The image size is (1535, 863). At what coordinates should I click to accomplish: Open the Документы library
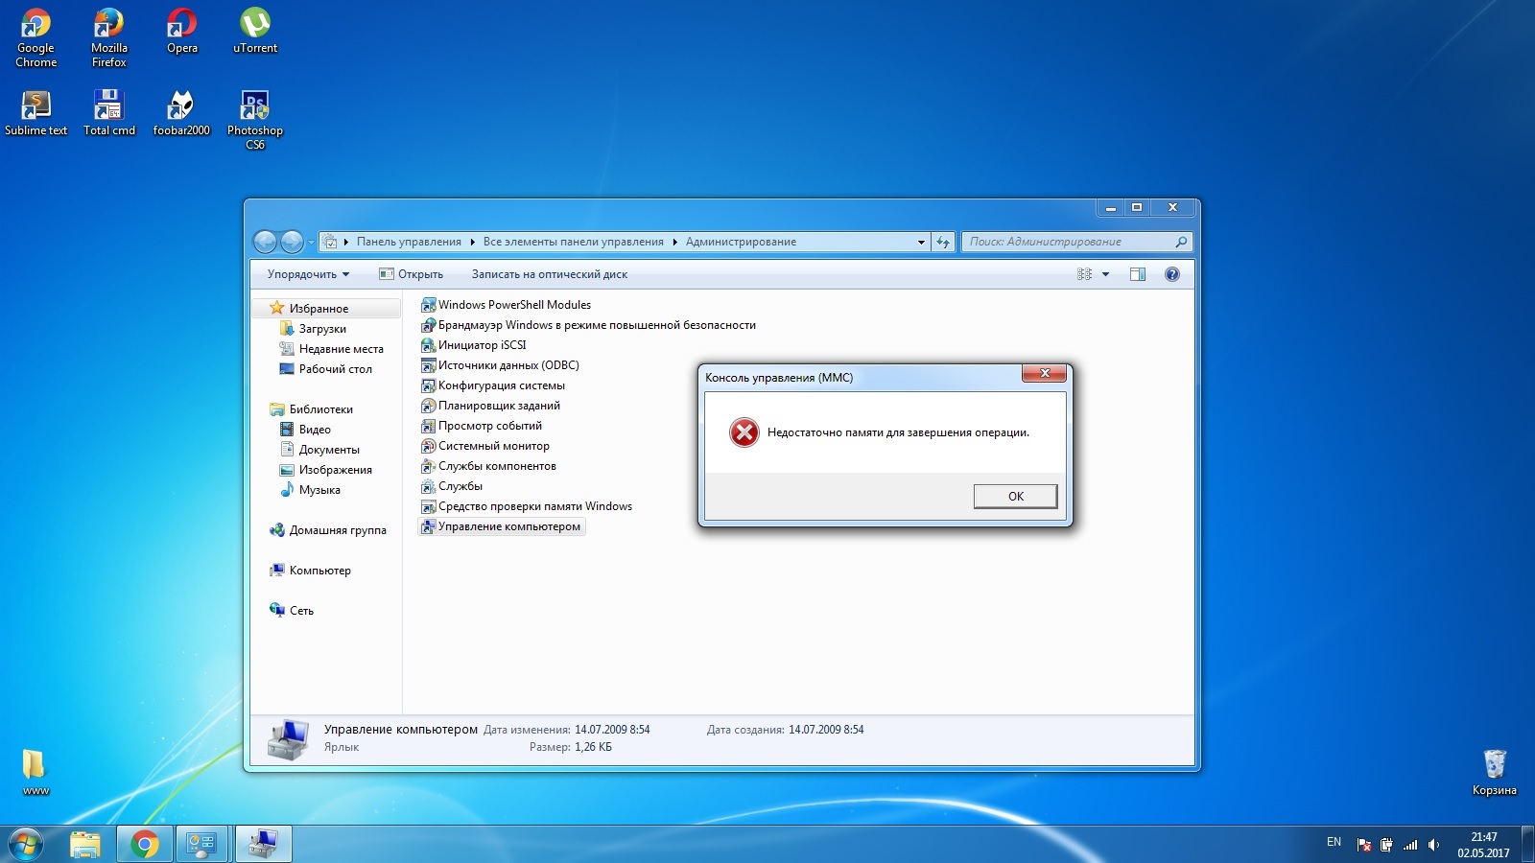pyautogui.click(x=329, y=450)
